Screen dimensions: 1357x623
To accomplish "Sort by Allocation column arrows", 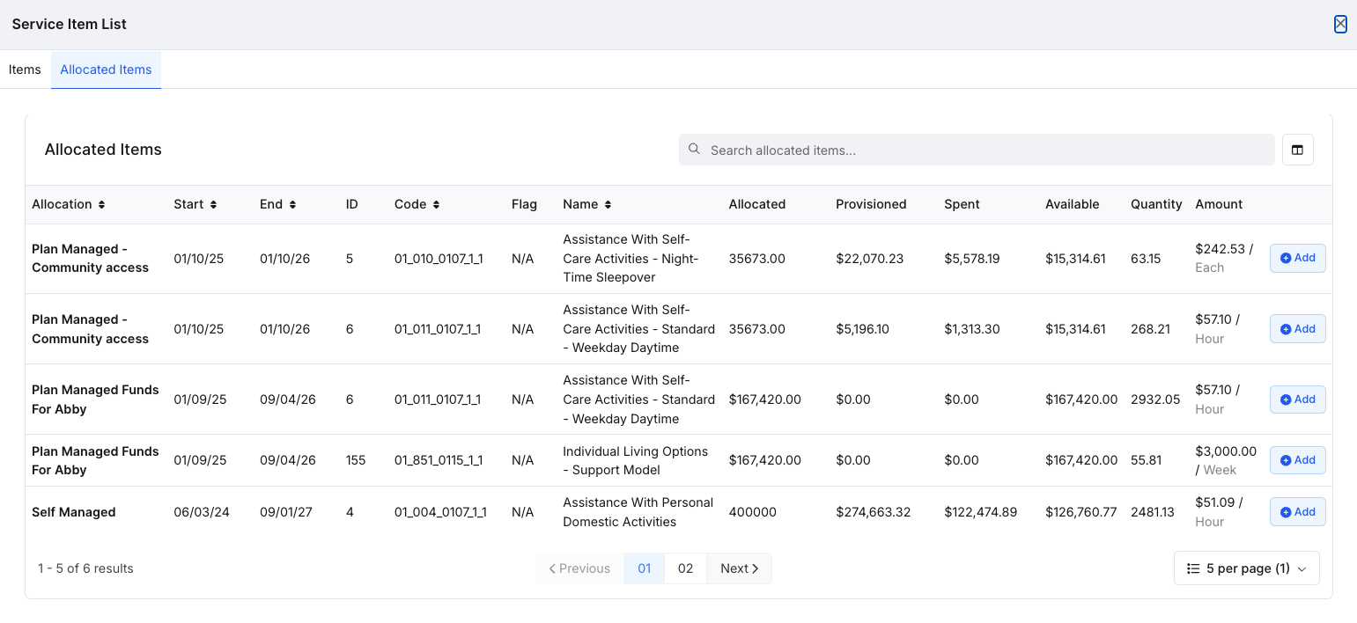I will tap(101, 204).
